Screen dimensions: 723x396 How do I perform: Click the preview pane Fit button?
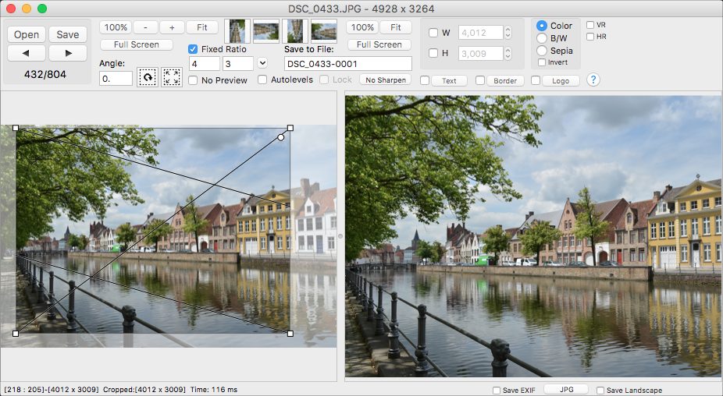click(396, 27)
